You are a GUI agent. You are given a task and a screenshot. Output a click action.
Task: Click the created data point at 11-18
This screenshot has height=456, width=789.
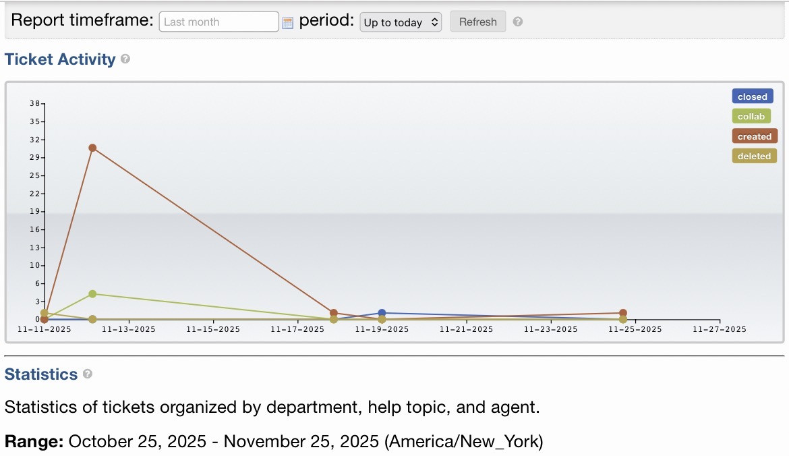point(334,313)
